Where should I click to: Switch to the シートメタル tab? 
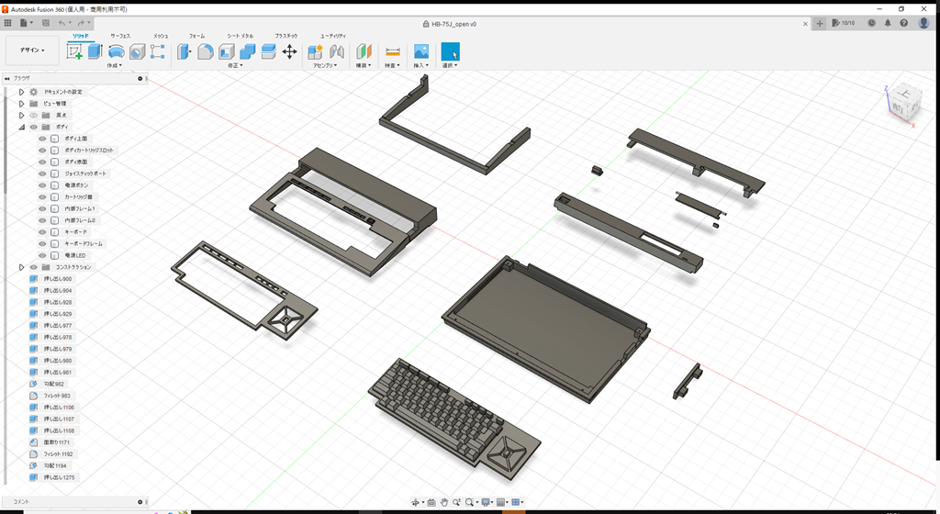pyautogui.click(x=241, y=35)
